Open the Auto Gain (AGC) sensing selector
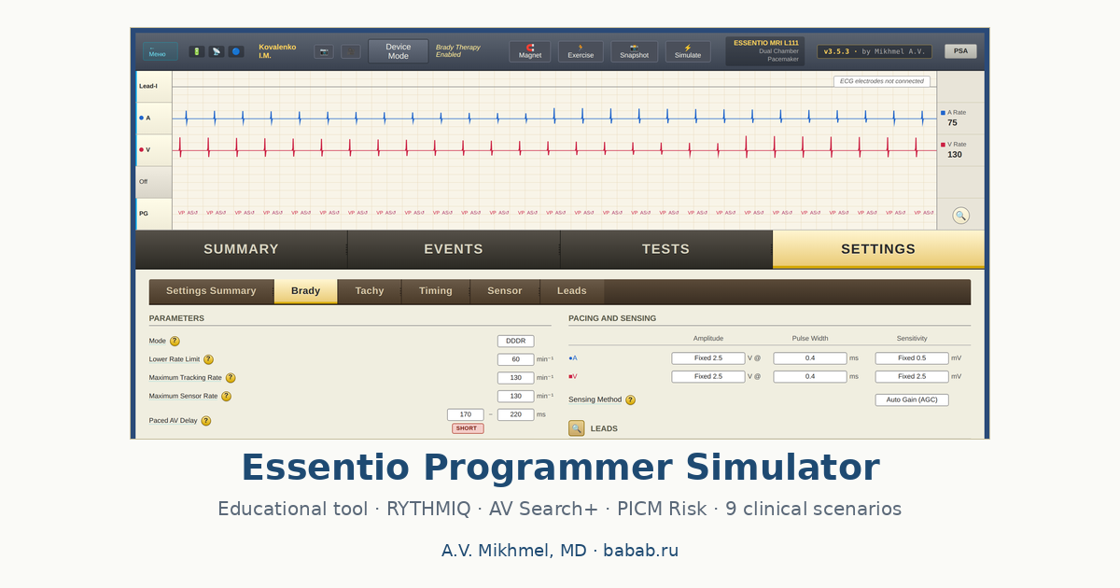Image resolution: width=1120 pixels, height=588 pixels. tap(912, 399)
